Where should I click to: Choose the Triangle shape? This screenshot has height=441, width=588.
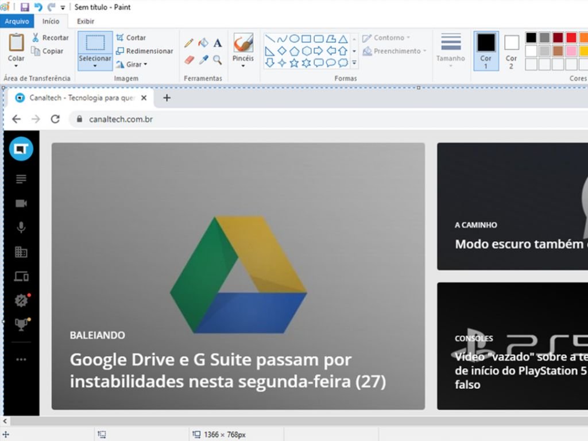[x=343, y=38]
